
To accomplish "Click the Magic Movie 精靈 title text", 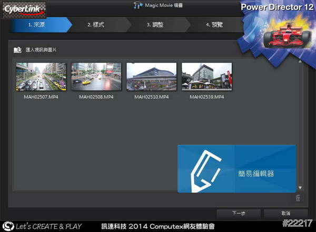I will [164, 5].
